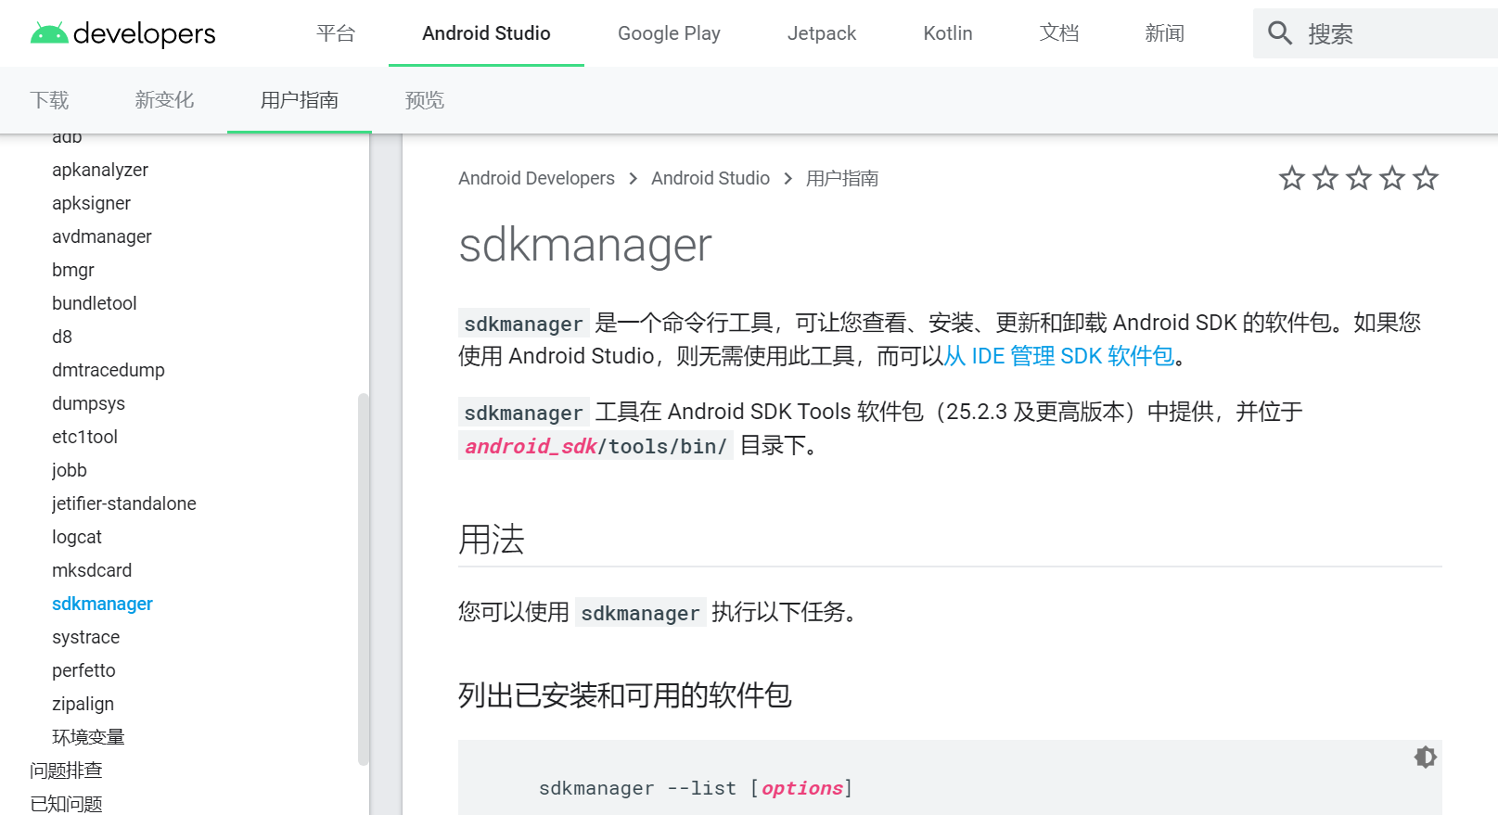Open the 新闻 tab
Screen dimensions: 1498x815
click(x=1164, y=33)
